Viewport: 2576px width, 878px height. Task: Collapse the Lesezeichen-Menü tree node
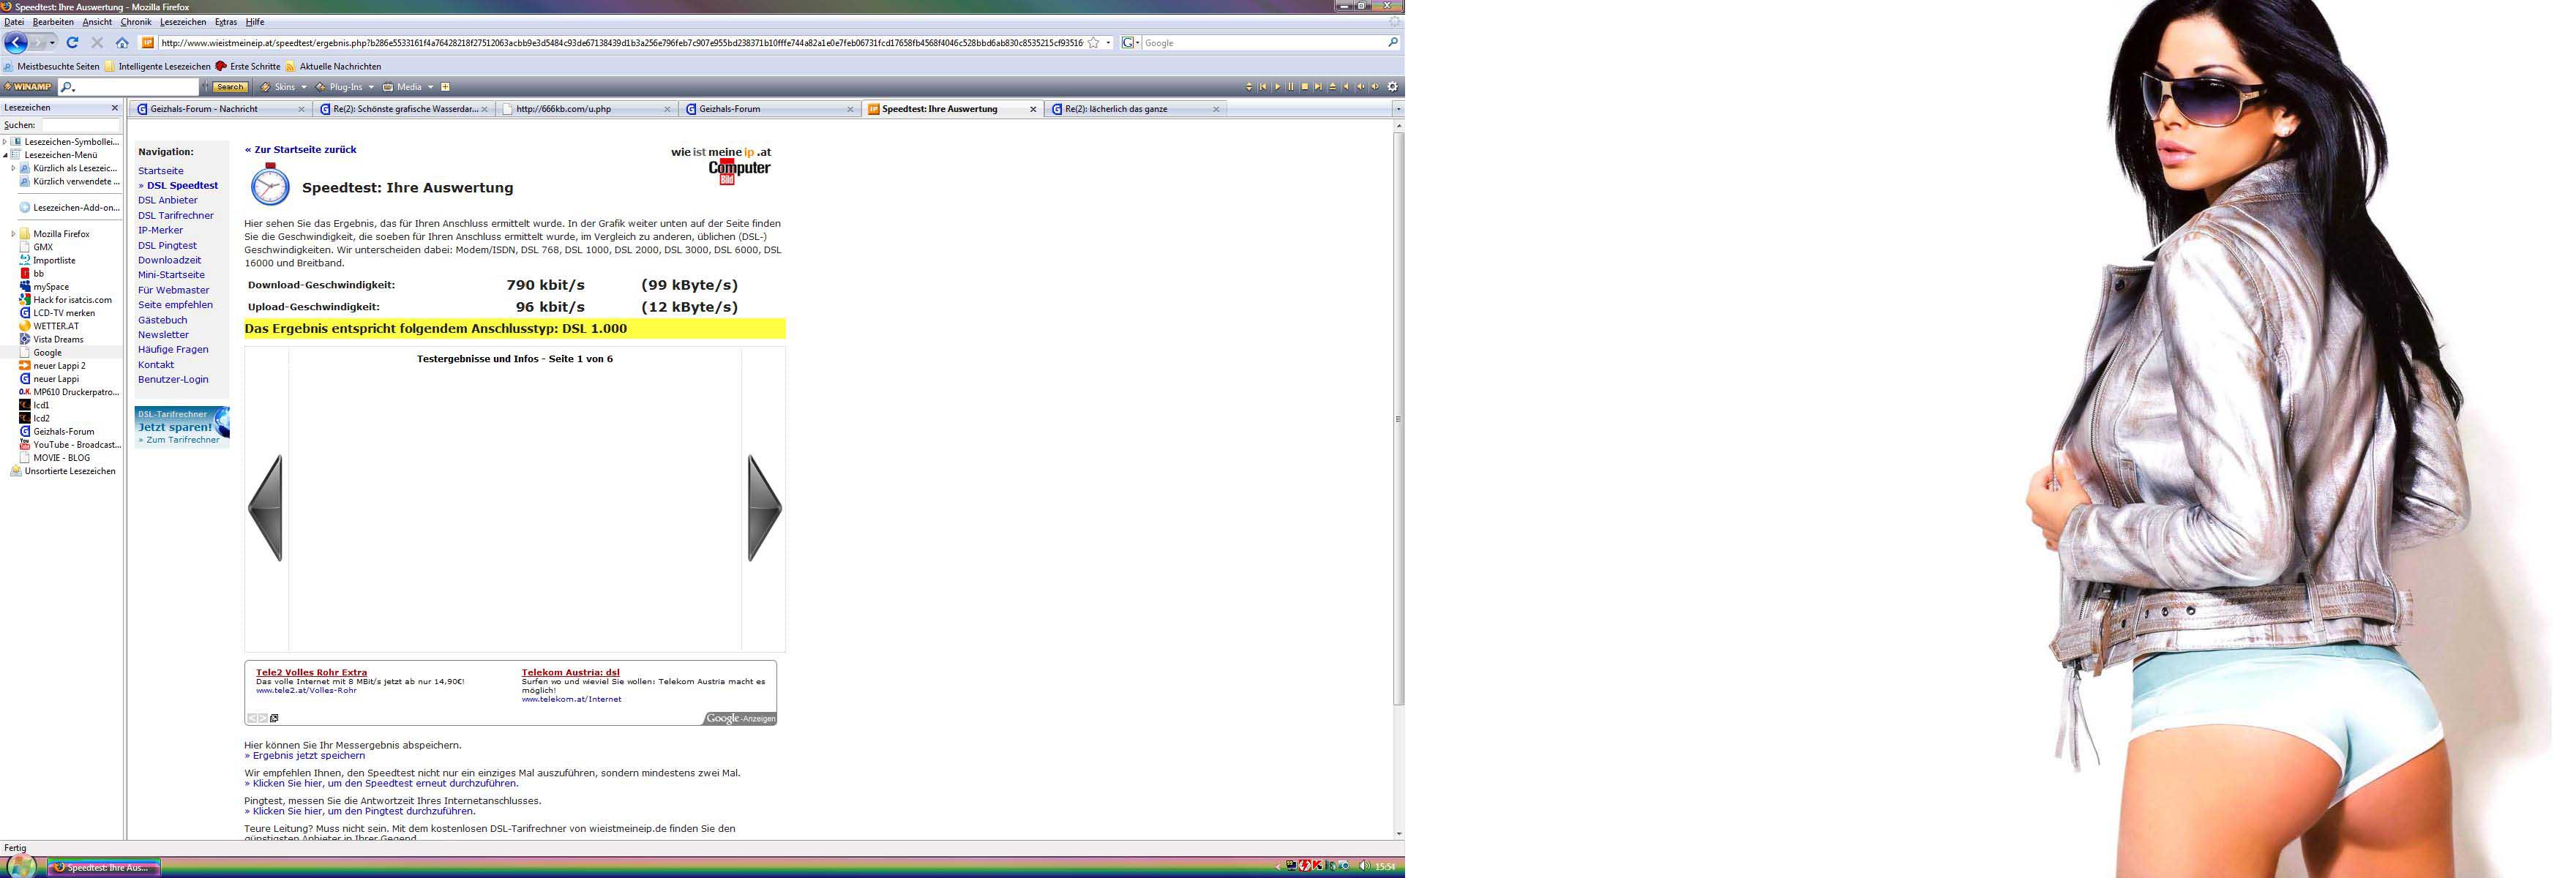tap(5, 155)
